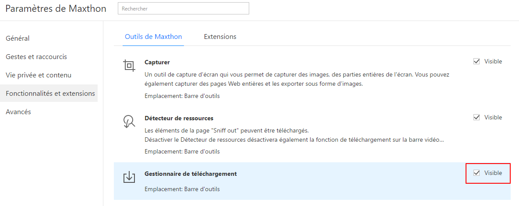Viewport: 519px width, 206px height.
Task: Click the Capturer screenshot tool icon
Action: tap(129, 66)
